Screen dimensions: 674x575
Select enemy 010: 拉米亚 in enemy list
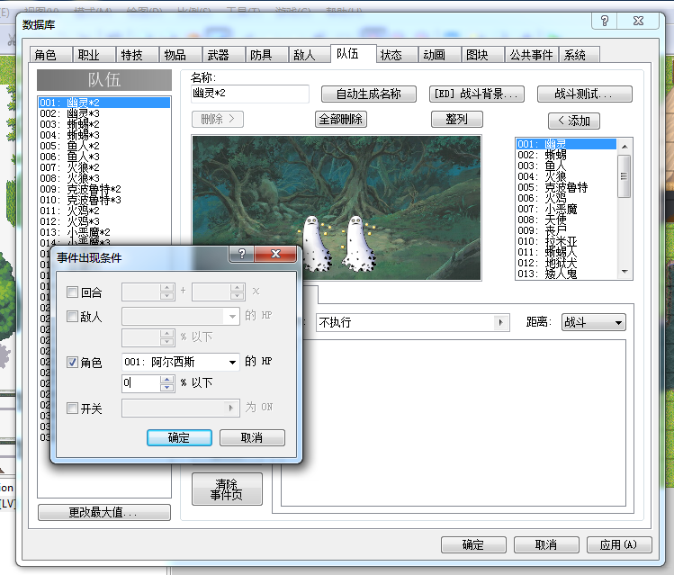[566, 241]
